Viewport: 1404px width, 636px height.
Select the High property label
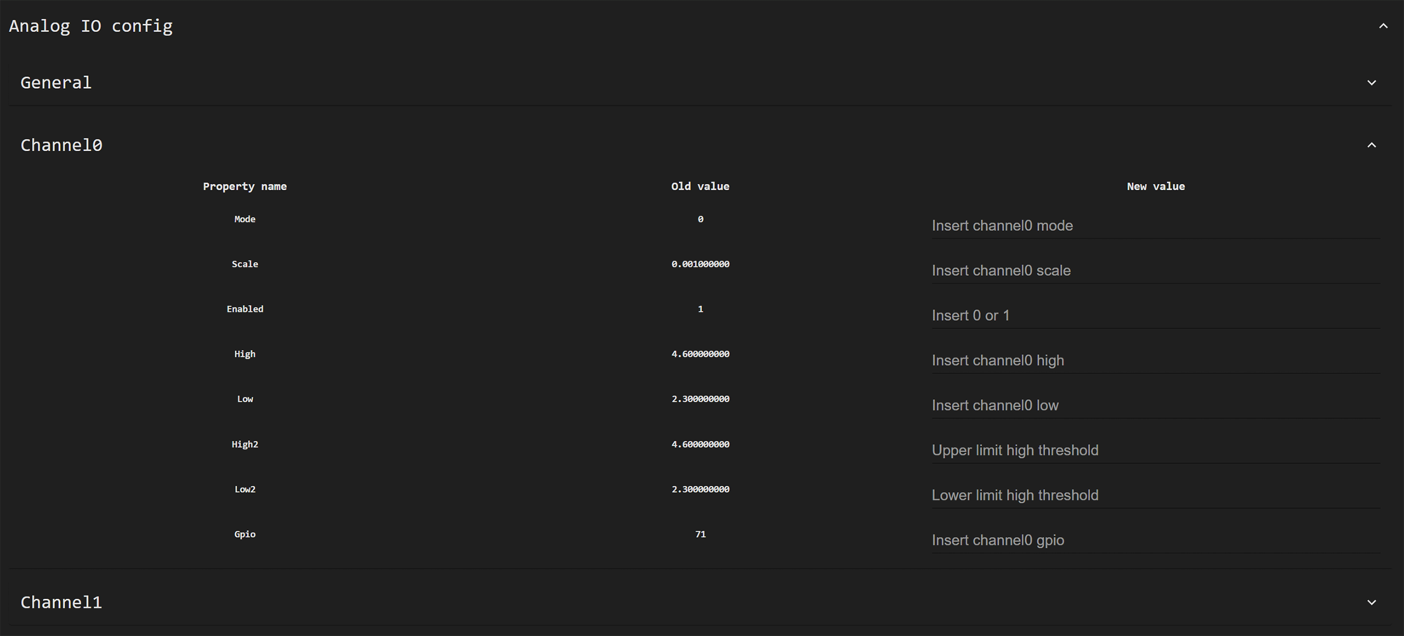(245, 354)
